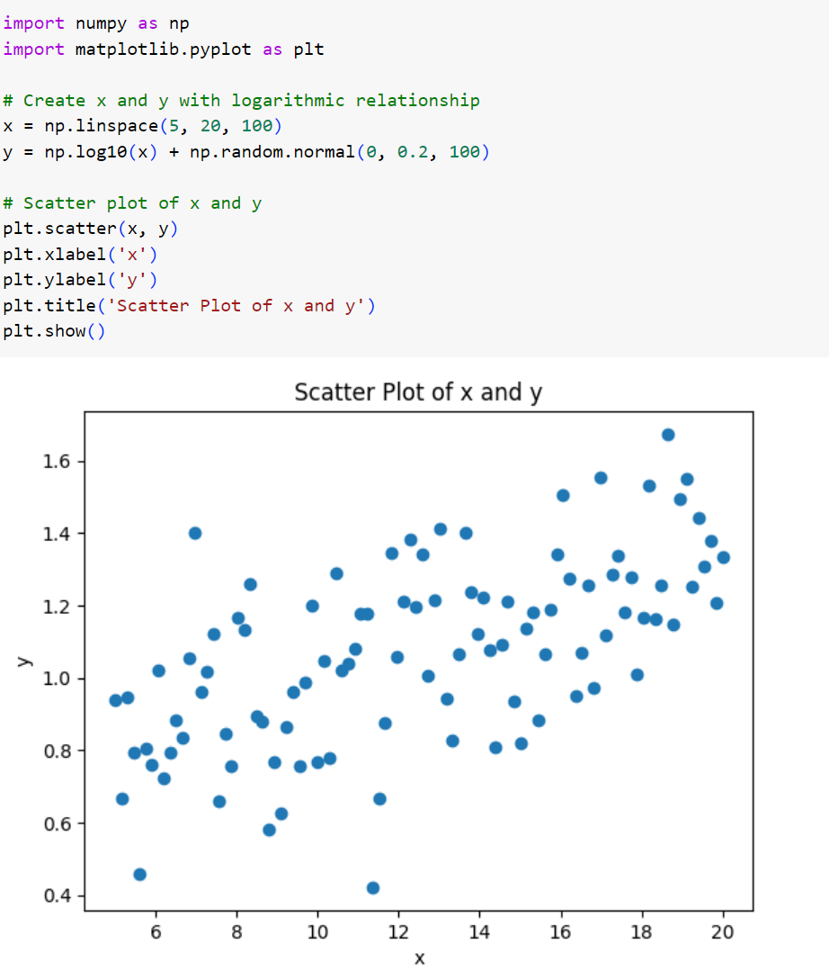Image resolution: width=829 pixels, height=980 pixels.
Task: Click the plt.show() line
Action: coord(54,331)
